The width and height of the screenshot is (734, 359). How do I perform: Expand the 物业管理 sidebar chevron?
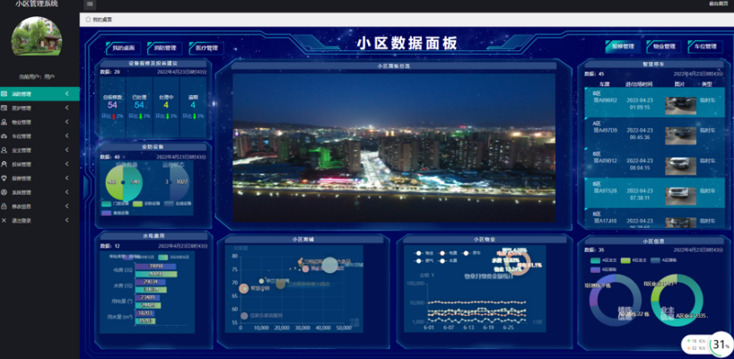[67, 122]
